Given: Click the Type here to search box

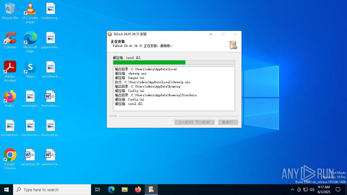Looking at the screenshot, I should [52, 190].
